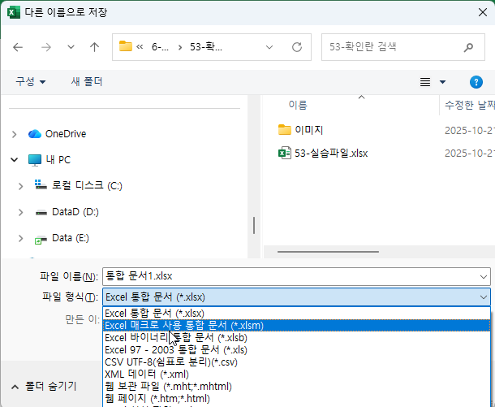Open recent locations chevron
Screen dimensions: 495x407
pos(71,47)
